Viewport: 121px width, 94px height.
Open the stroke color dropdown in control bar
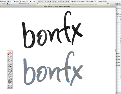pyautogui.click(x=8, y=1)
